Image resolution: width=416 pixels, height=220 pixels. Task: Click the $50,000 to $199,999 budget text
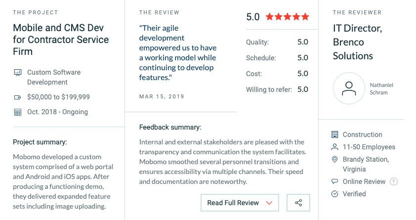[x=58, y=97]
